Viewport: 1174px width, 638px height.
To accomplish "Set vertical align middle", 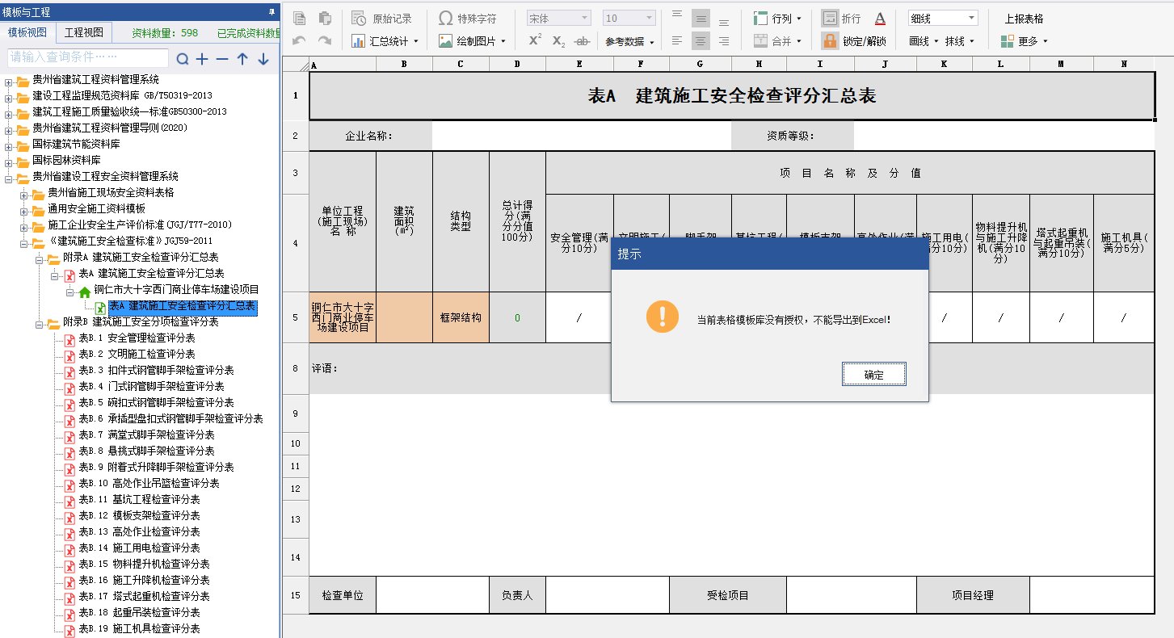I will 701,18.
